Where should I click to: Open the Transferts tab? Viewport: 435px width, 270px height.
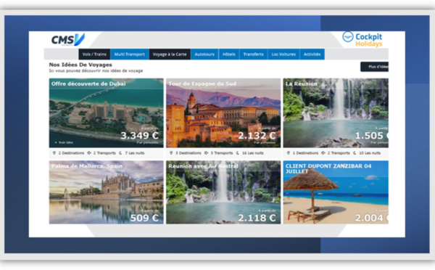coord(253,54)
